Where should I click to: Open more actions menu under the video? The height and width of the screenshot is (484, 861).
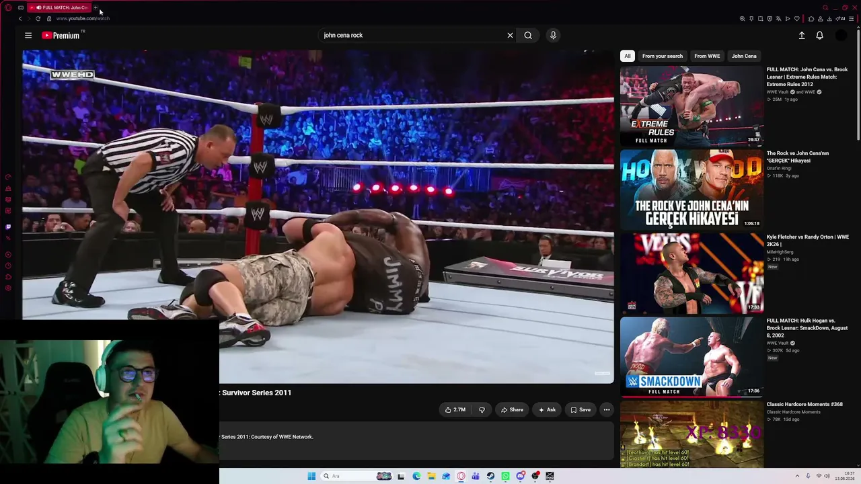pos(606,409)
